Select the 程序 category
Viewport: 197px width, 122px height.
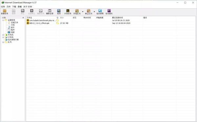[13, 30]
